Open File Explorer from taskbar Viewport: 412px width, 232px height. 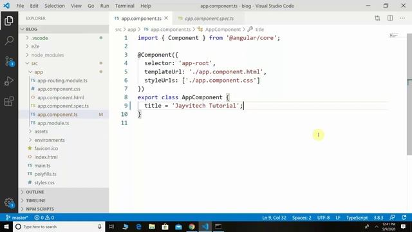click(x=152, y=226)
